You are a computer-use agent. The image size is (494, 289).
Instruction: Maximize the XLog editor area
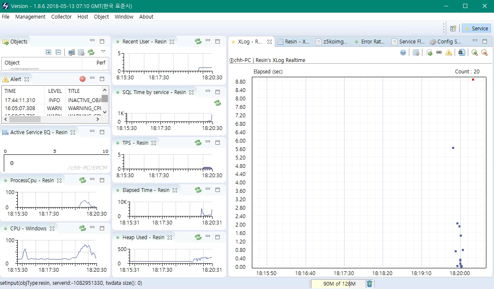[x=485, y=41]
